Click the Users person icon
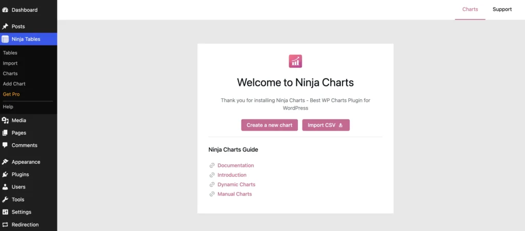 (5, 187)
